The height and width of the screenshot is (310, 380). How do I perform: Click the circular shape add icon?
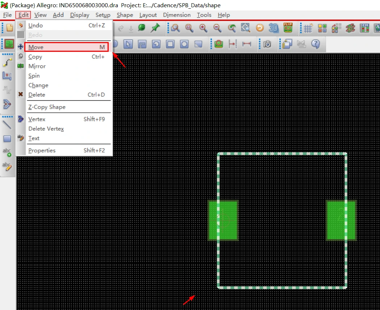(184, 44)
